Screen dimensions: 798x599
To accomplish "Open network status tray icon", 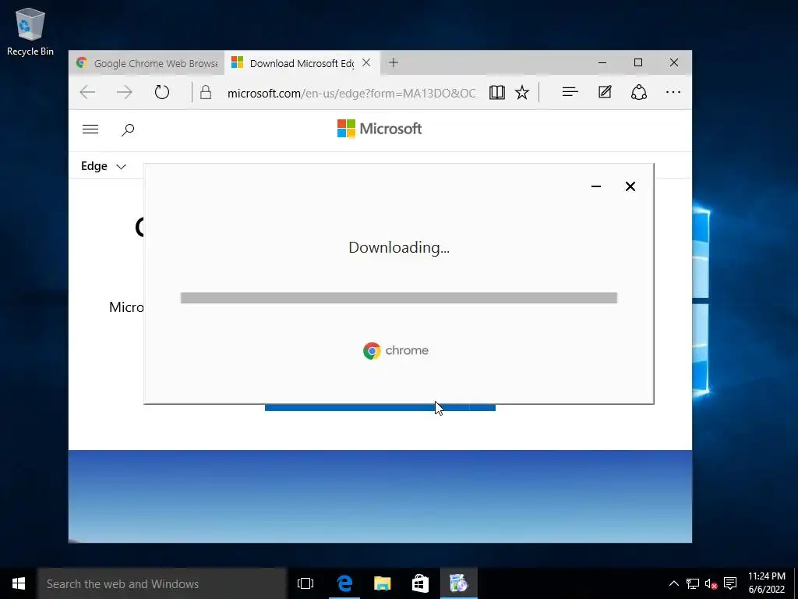I will [692, 583].
